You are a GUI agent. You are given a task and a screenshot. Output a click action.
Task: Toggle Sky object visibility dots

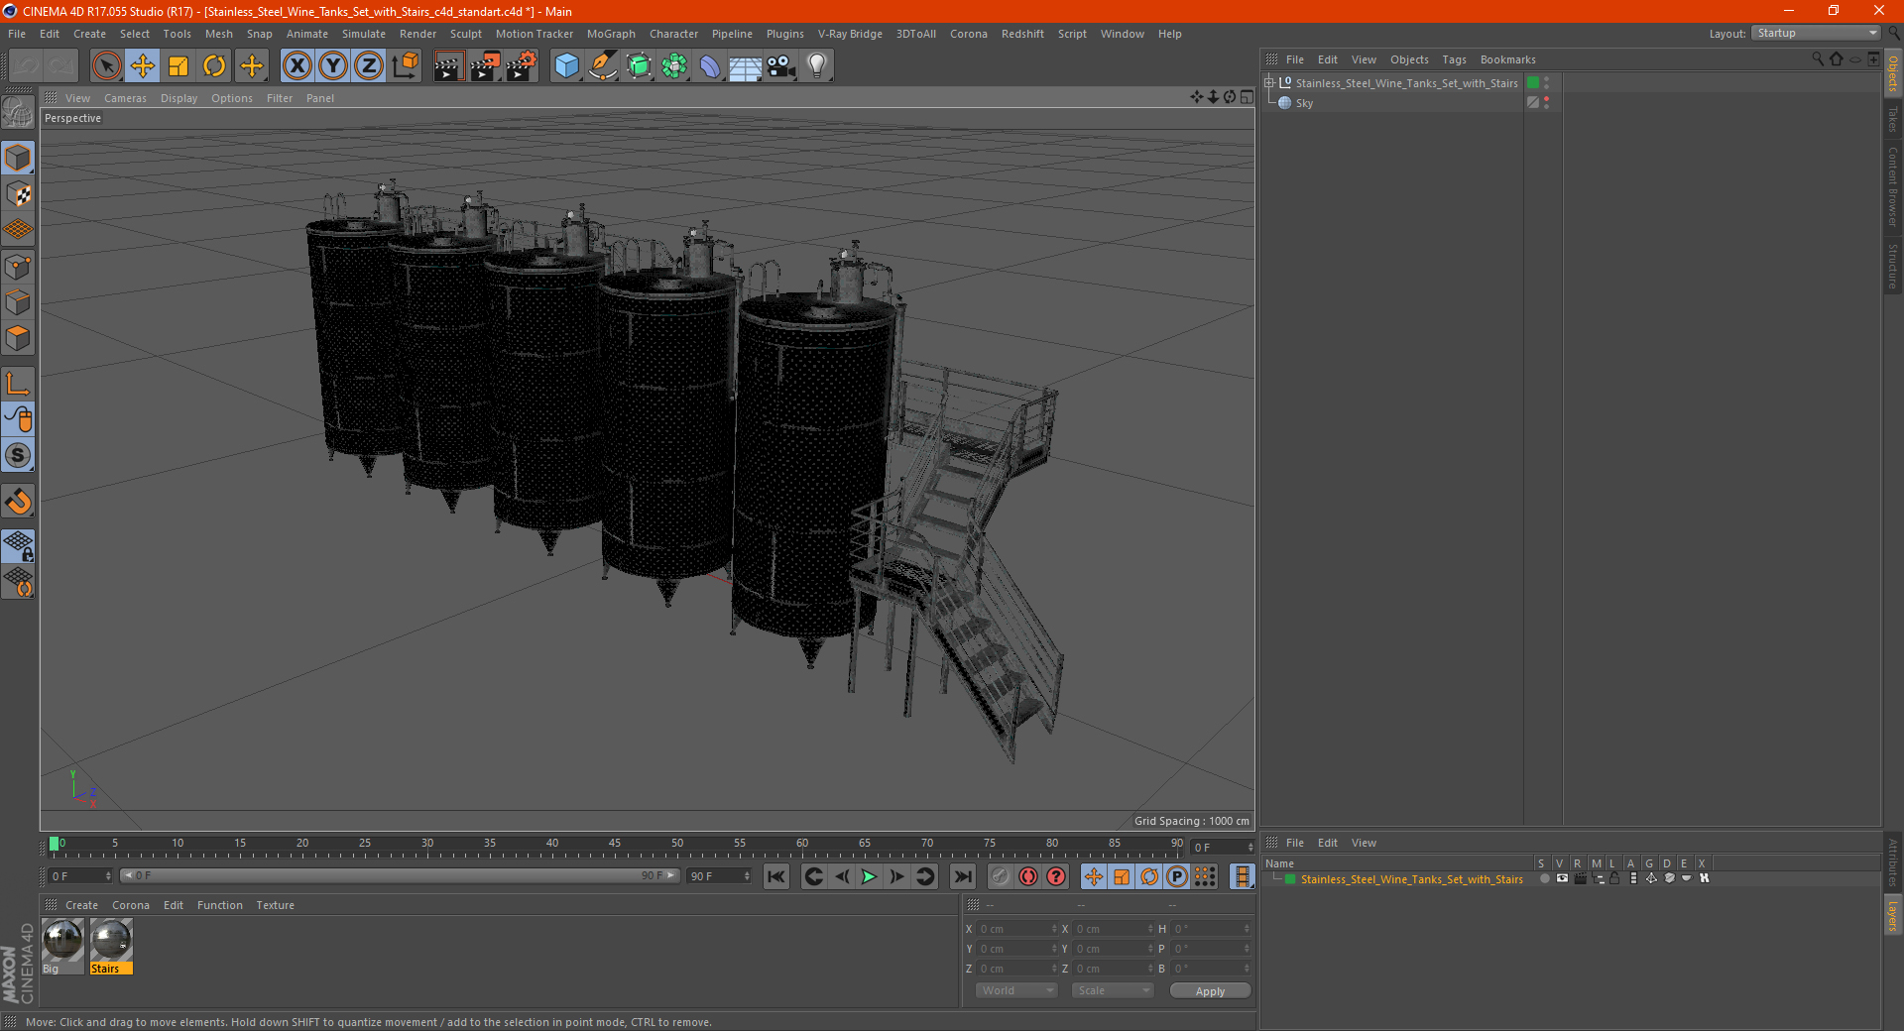1546,102
